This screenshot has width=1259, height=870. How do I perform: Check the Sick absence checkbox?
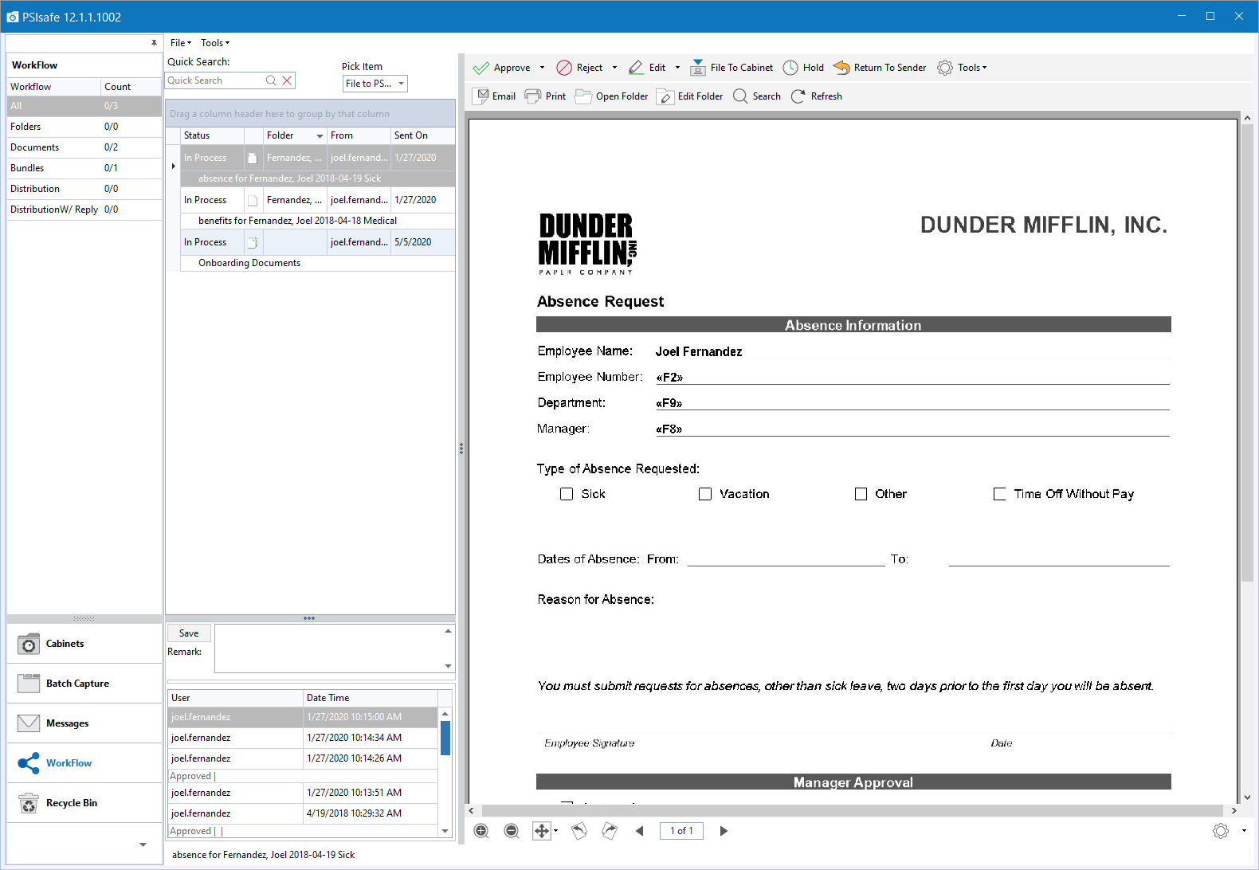click(x=567, y=494)
